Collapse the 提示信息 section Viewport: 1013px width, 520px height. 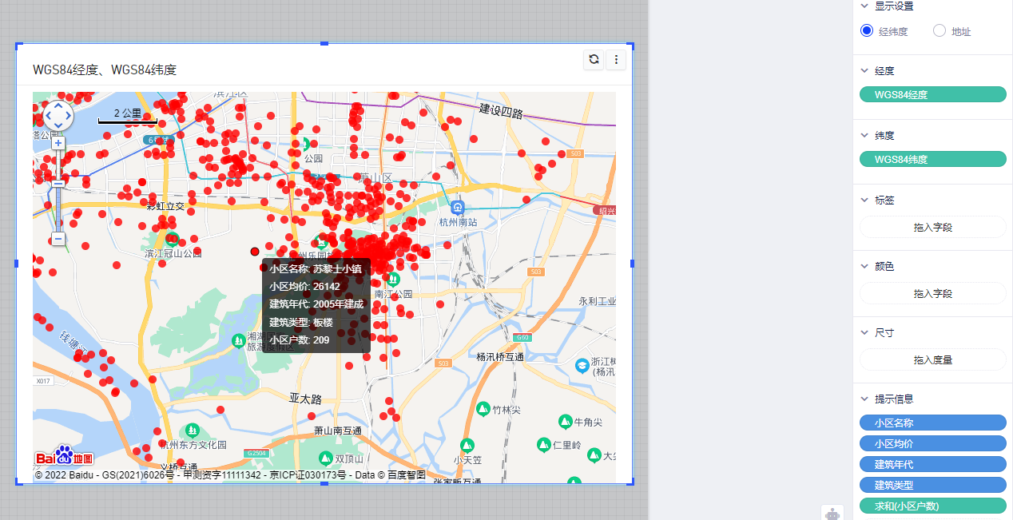pos(864,399)
